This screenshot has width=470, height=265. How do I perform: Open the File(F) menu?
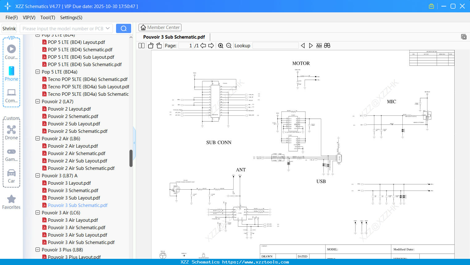(x=11, y=18)
